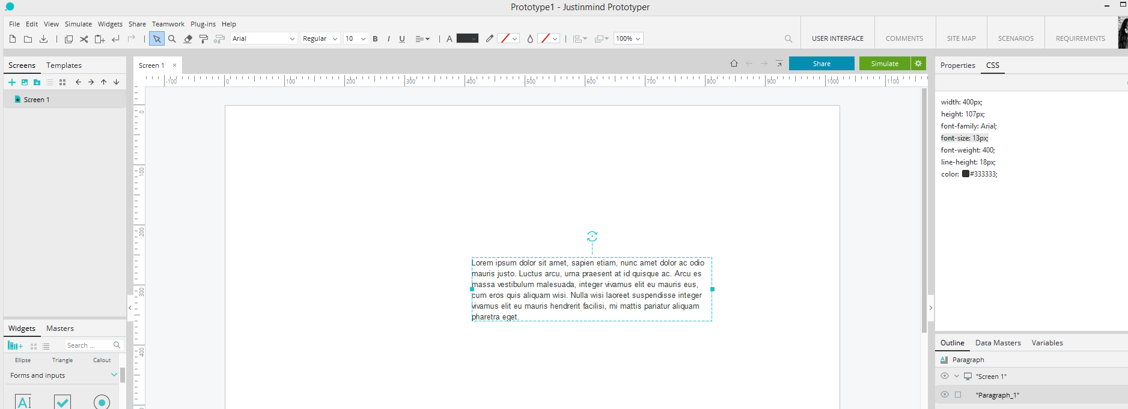
Task: Switch to the Properties tab
Action: (x=957, y=65)
